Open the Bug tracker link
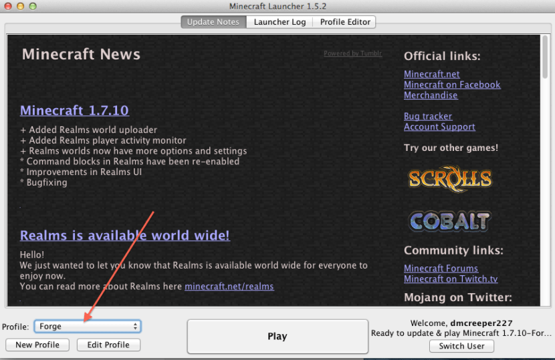This screenshot has height=360, width=555. [x=428, y=116]
